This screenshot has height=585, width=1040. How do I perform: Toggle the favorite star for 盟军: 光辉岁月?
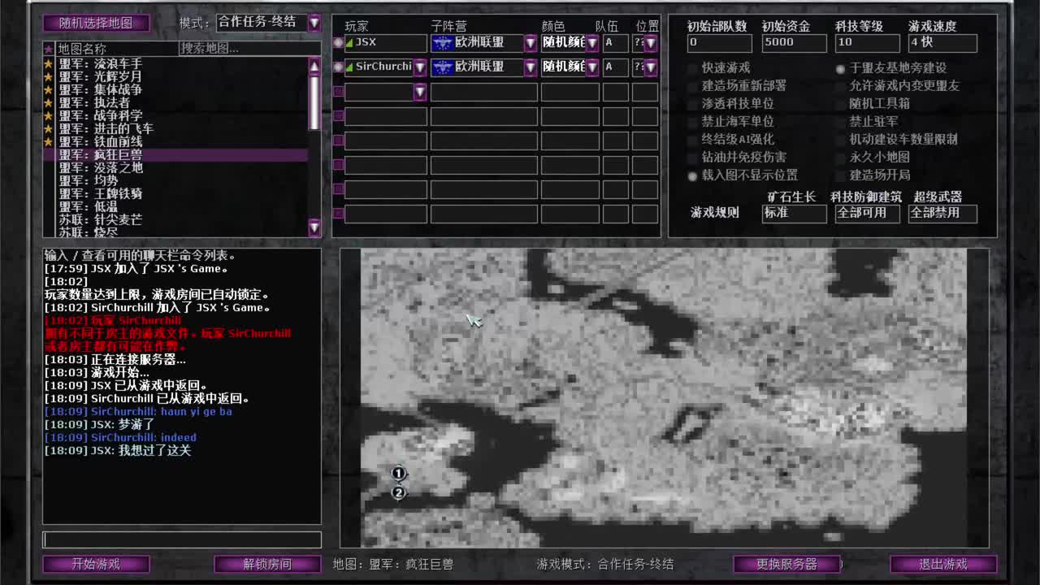click(49, 76)
